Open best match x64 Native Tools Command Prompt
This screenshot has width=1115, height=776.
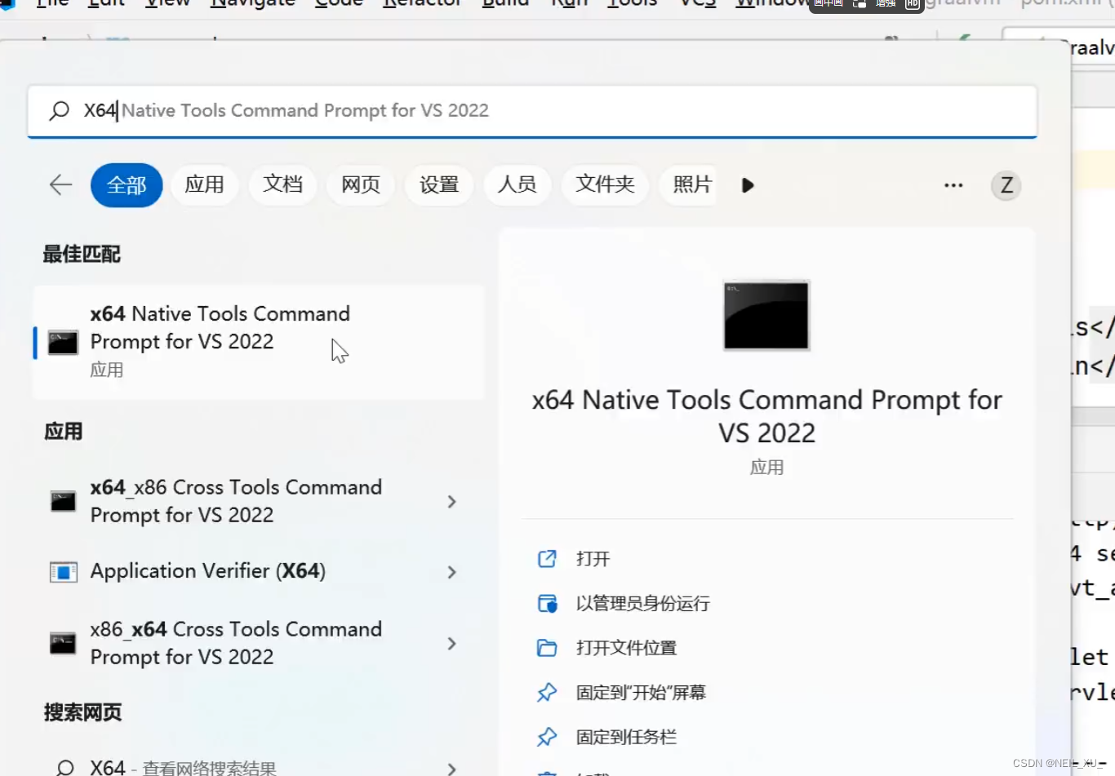pos(260,342)
